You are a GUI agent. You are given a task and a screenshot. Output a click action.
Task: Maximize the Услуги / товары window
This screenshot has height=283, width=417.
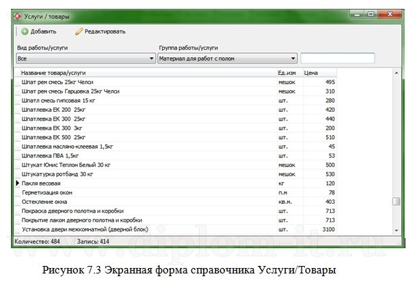pyautogui.click(x=371, y=14)
